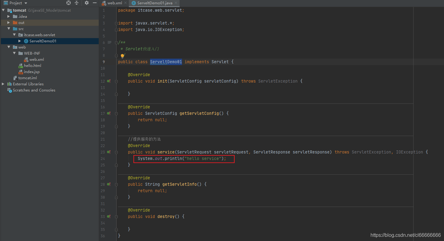Click the web.xml file icon in tree

point(26,60)
